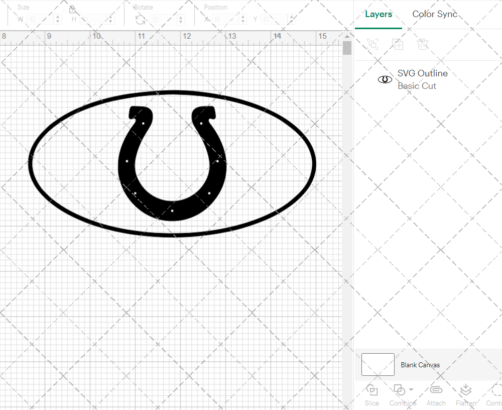Open the Contour tool

[x=494, y=394]
